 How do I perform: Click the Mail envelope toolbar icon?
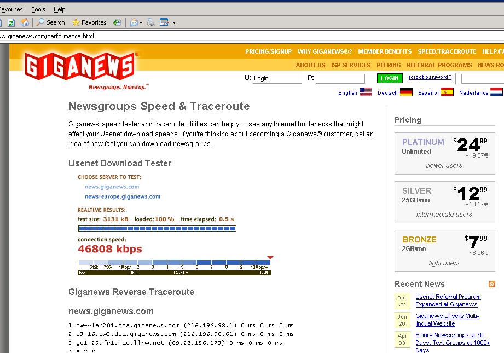(x=134, y=22)
